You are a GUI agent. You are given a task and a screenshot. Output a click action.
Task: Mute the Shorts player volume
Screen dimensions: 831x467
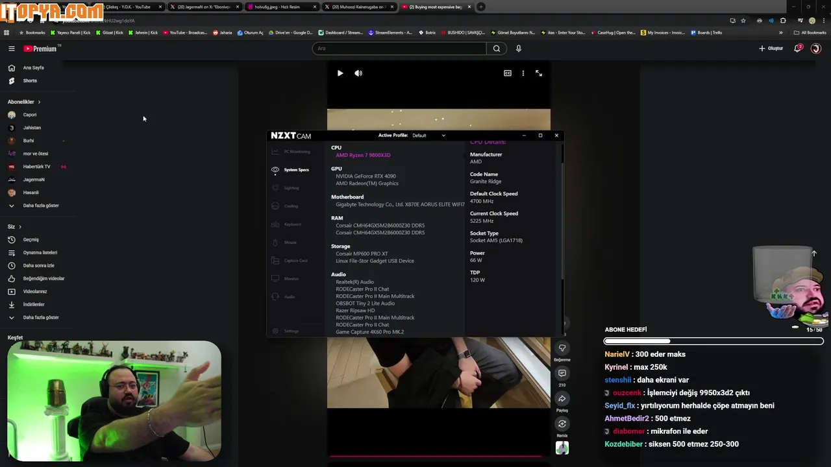tap(358, 73)
